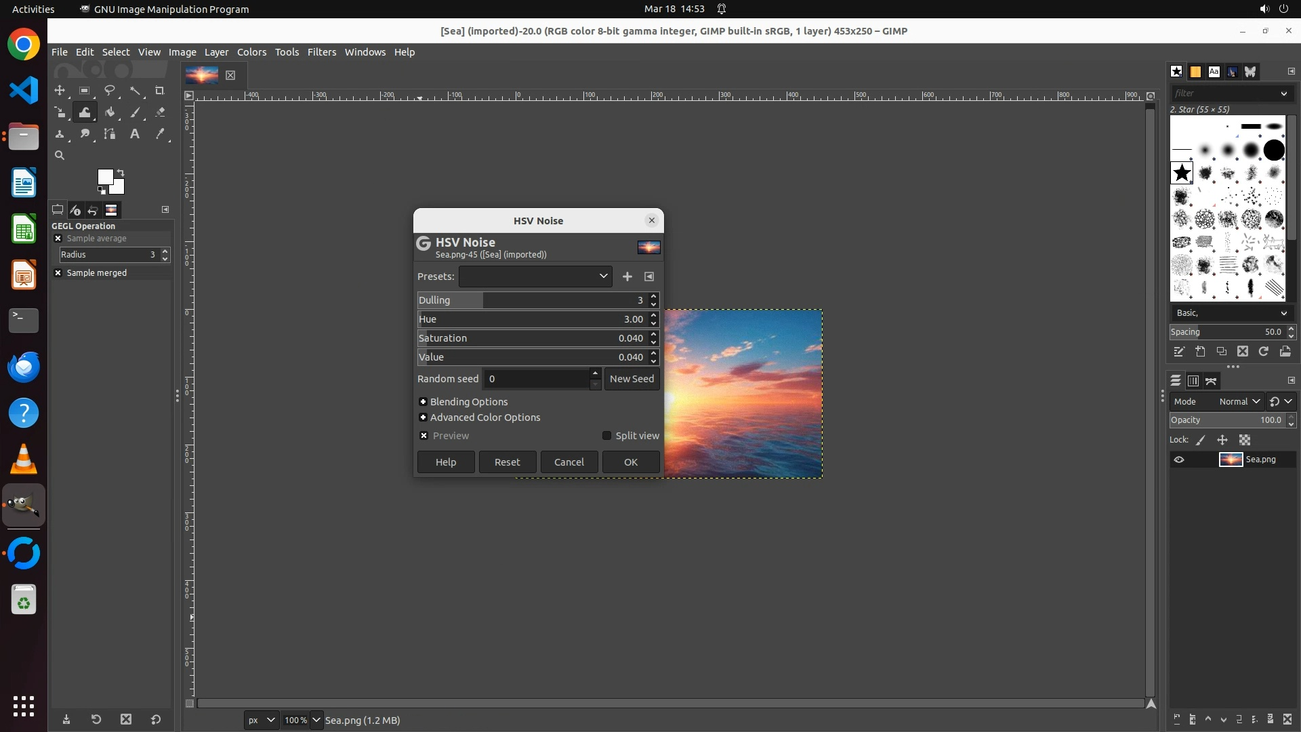The image size is (1301, 732).
Task: Select the Eraser tool
Action: (x=160, y=113)
